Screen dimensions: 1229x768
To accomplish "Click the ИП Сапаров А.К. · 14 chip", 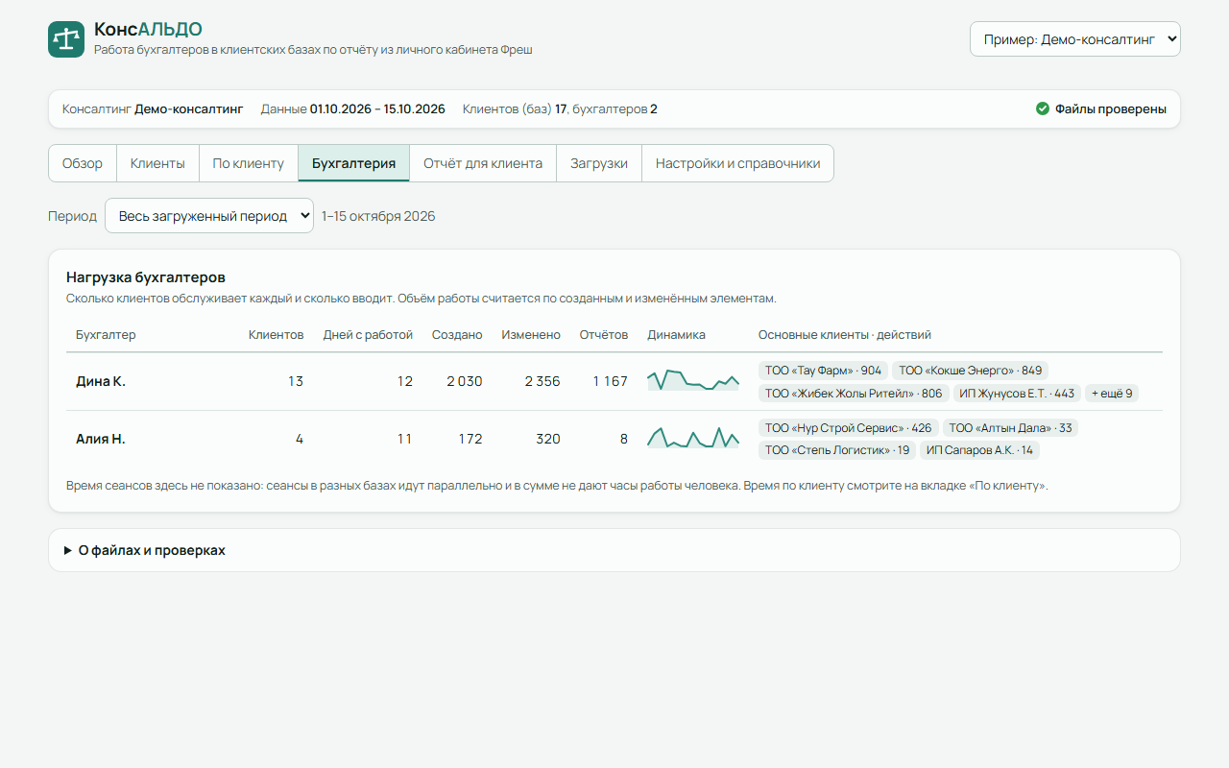I will (x=979, y=450).
